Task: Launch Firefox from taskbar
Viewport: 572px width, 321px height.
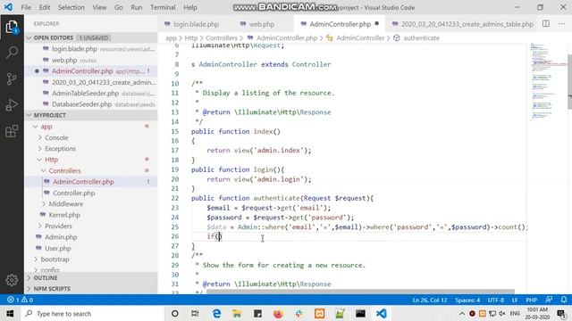Action: point(278,313)
